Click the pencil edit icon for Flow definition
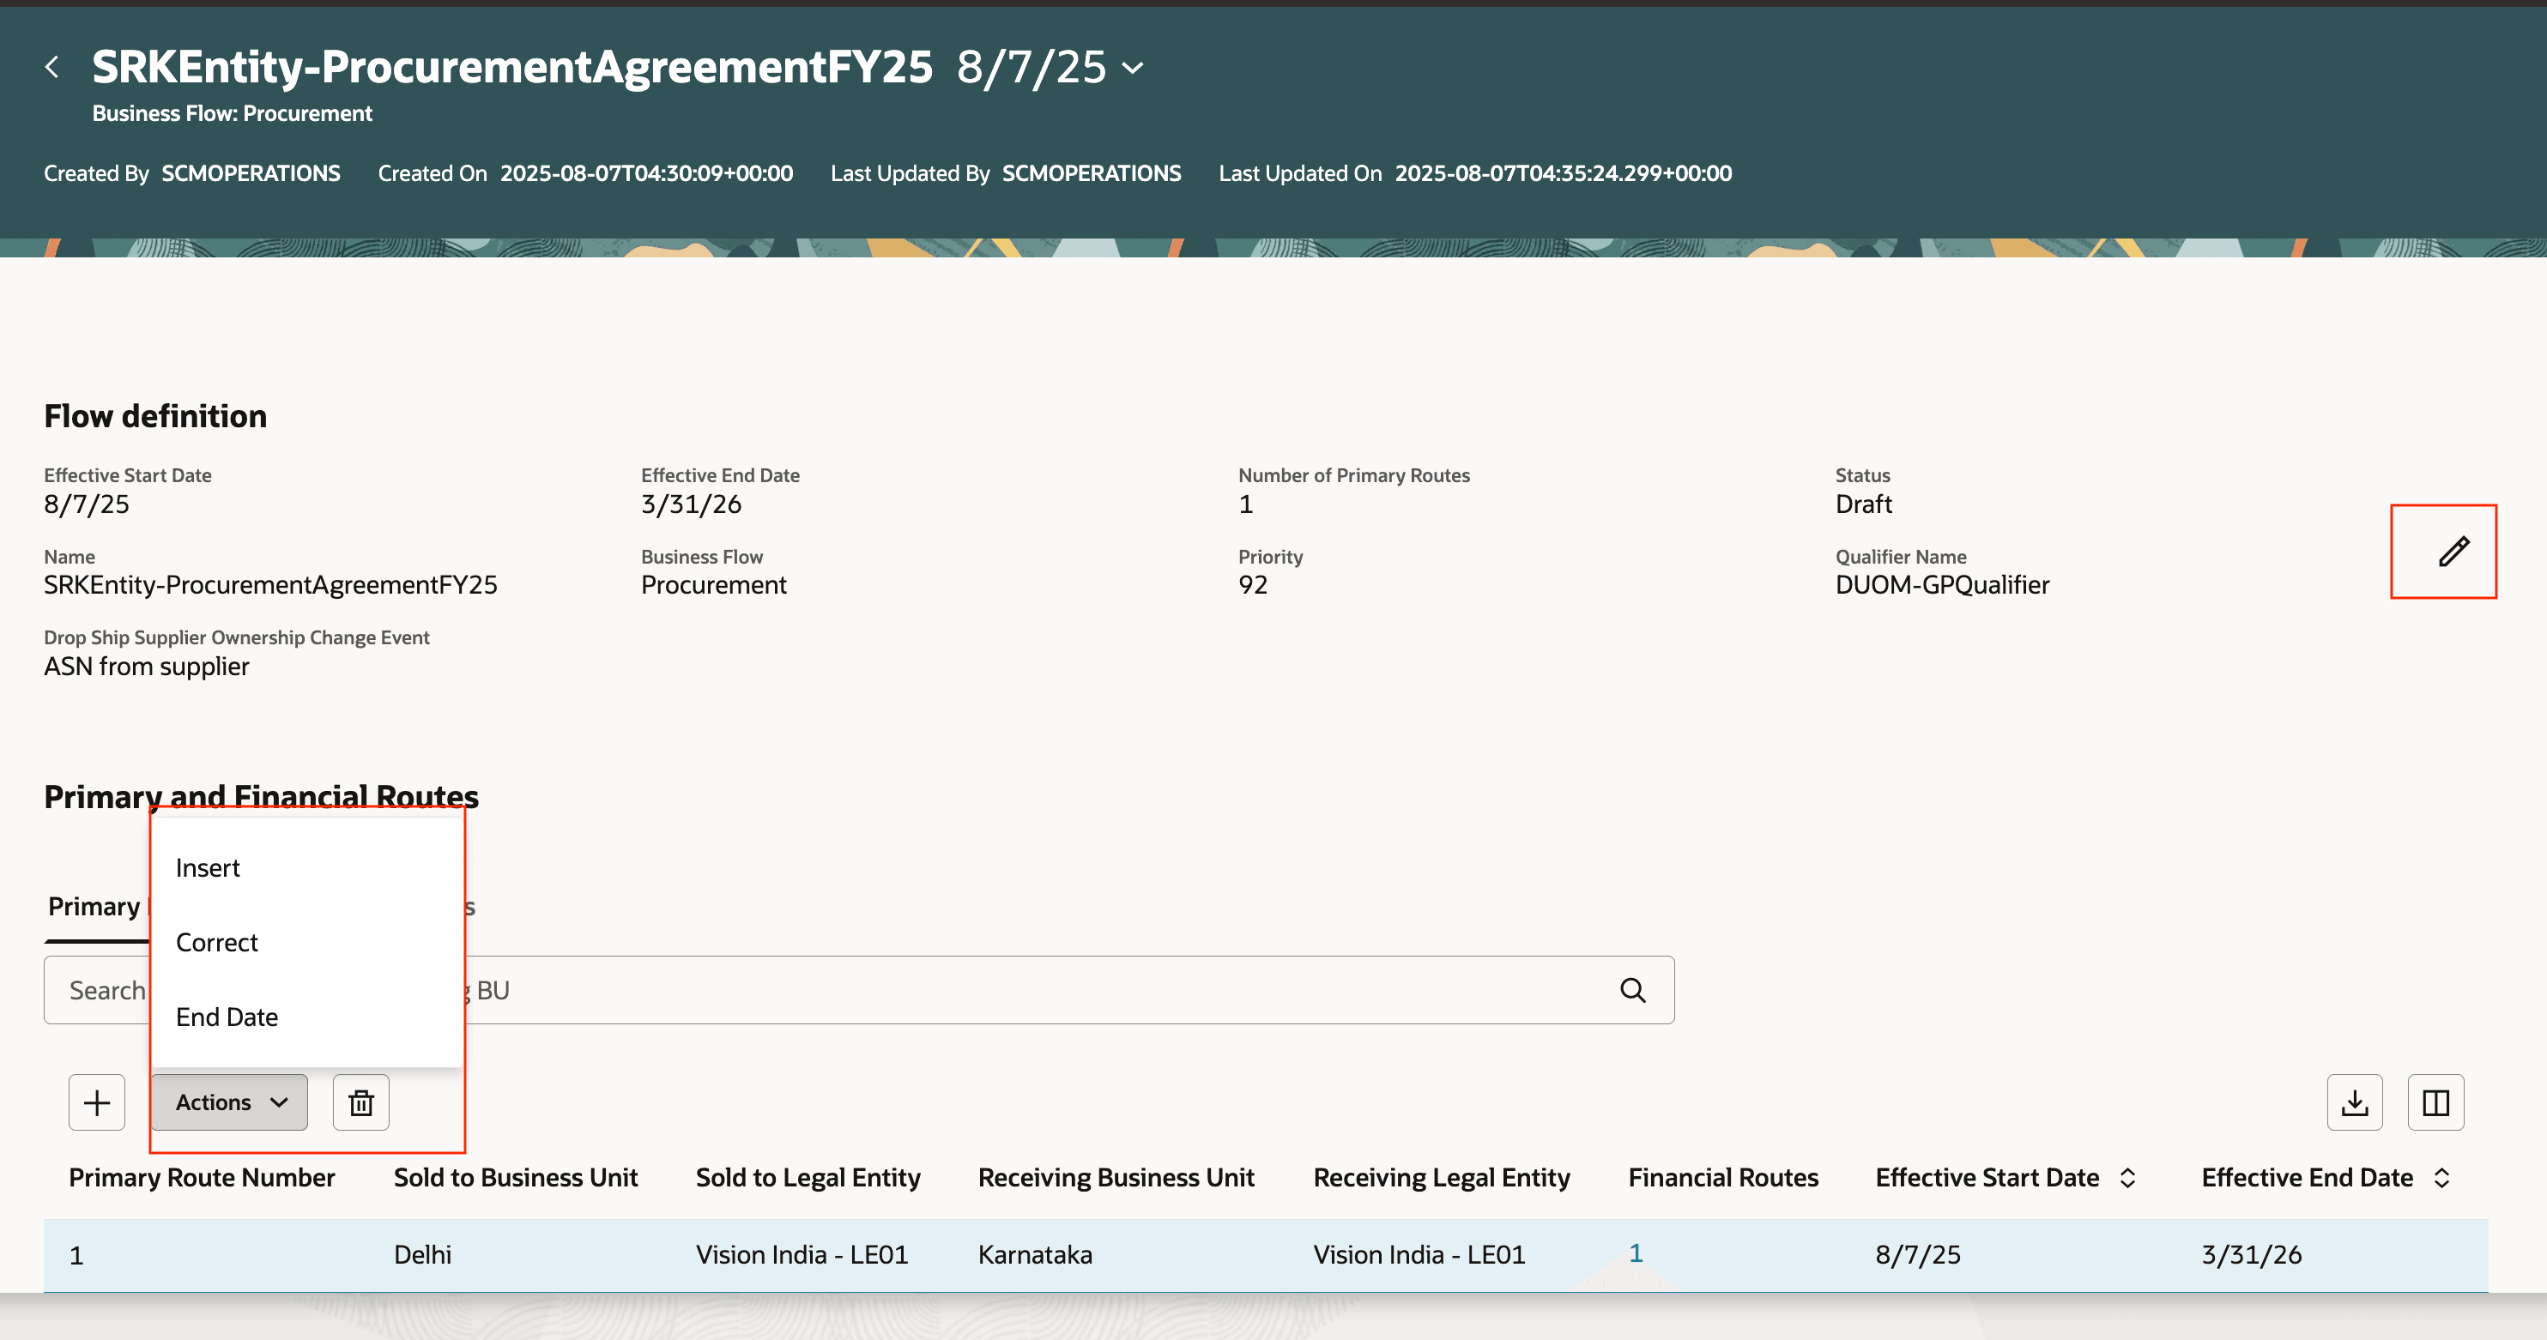Screen dimensions: 2547x1340 tap(2453, 552)
